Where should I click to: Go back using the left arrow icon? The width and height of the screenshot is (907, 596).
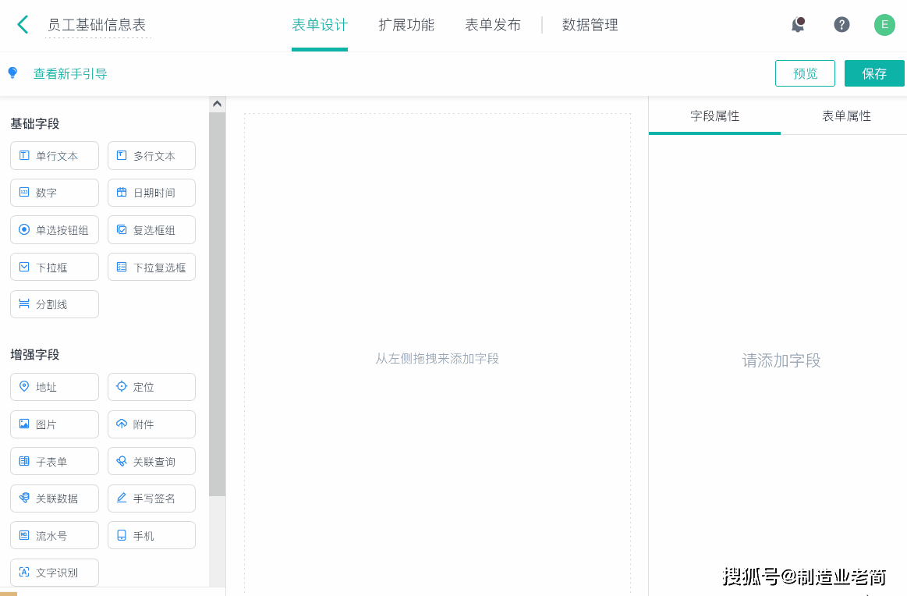pyautogui.click(x=23, y=24)
